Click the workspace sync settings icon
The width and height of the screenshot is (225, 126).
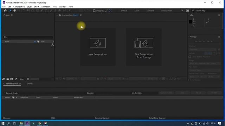pos(187,10)
